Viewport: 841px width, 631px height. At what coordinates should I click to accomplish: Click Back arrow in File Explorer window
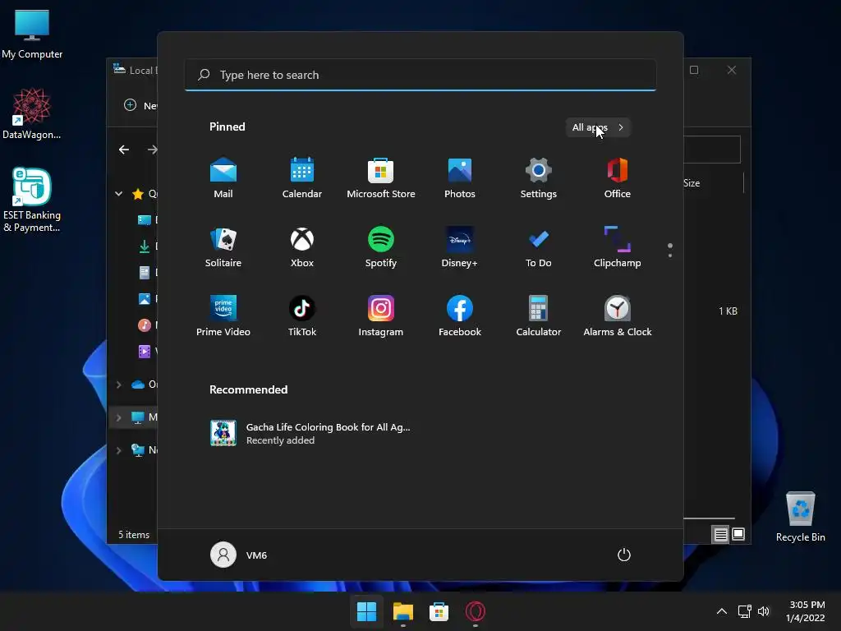point(124,150)
